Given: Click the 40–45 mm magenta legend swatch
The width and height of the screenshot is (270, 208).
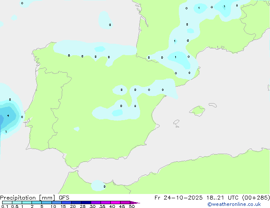Looking at the screenshot, I should pyautogui.click(x=115, y=202).
